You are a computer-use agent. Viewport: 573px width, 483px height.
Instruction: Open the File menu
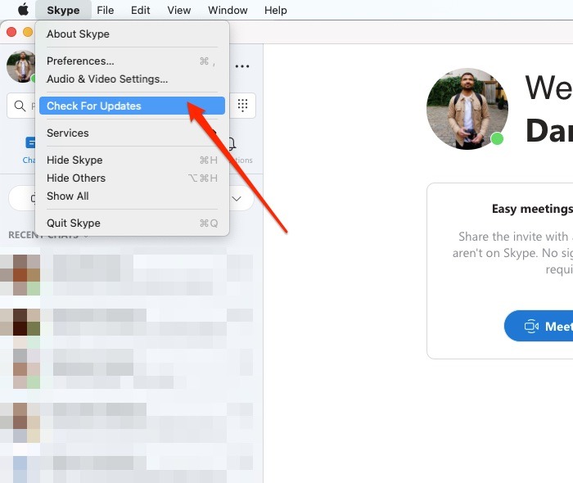click(x=106, y=10)
